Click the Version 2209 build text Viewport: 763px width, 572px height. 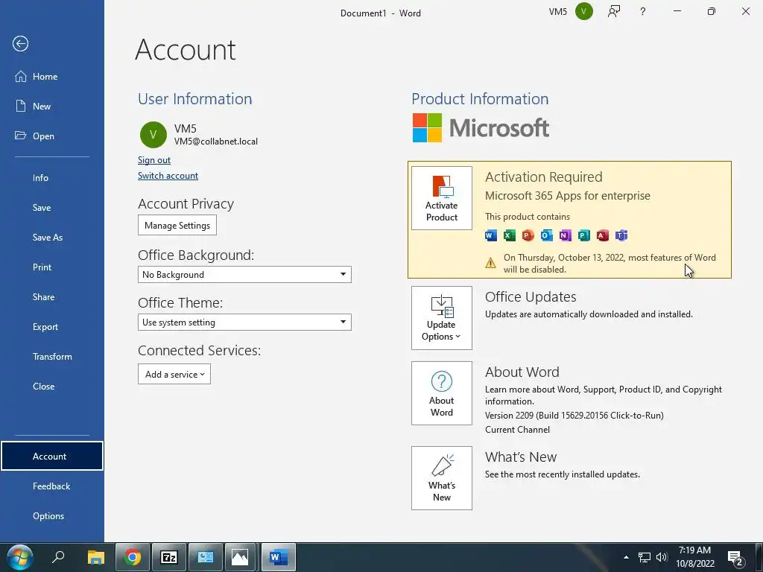click(574, 416)
